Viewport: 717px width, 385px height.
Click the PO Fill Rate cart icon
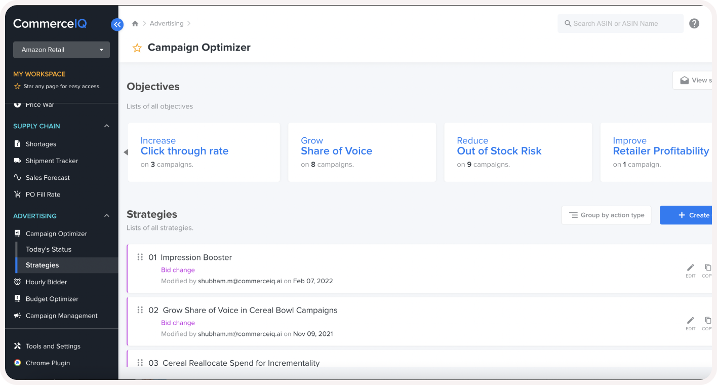[x=17, y=195]
